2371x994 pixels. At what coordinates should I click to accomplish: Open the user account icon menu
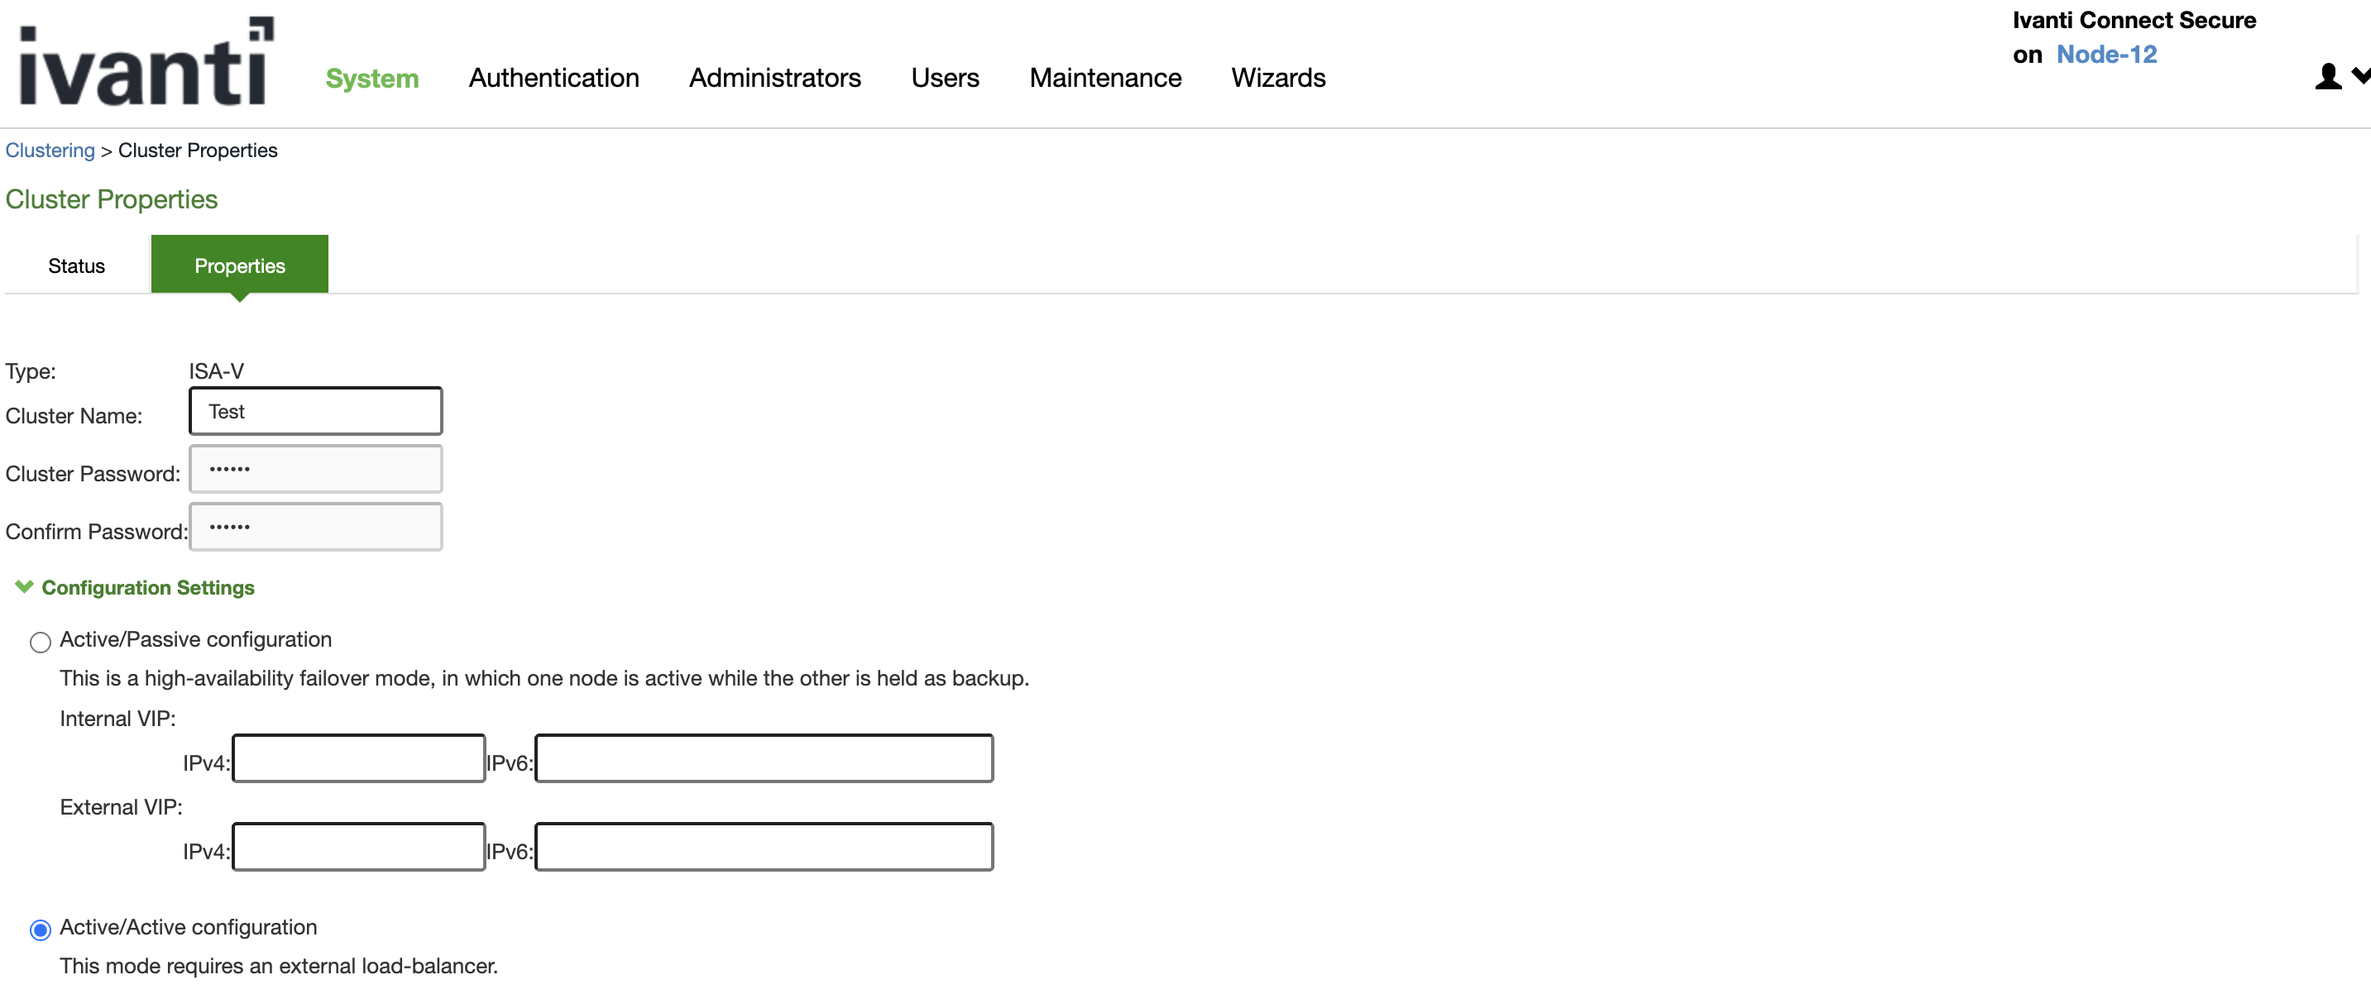pos(2327,76)
